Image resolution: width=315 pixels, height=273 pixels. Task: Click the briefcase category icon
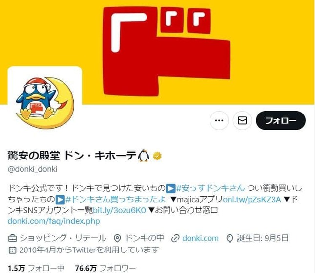click(x=13, y=238)
